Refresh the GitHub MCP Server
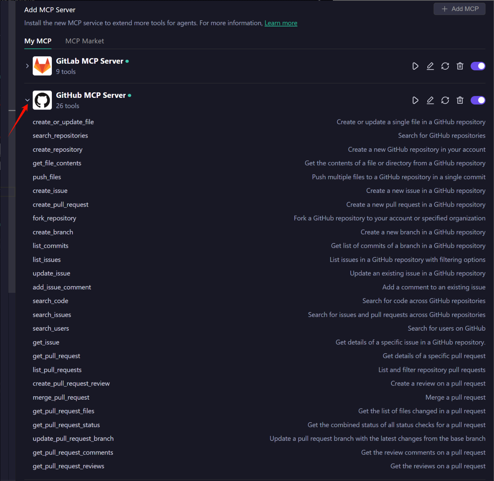494x481 pixels. point(445,100)
